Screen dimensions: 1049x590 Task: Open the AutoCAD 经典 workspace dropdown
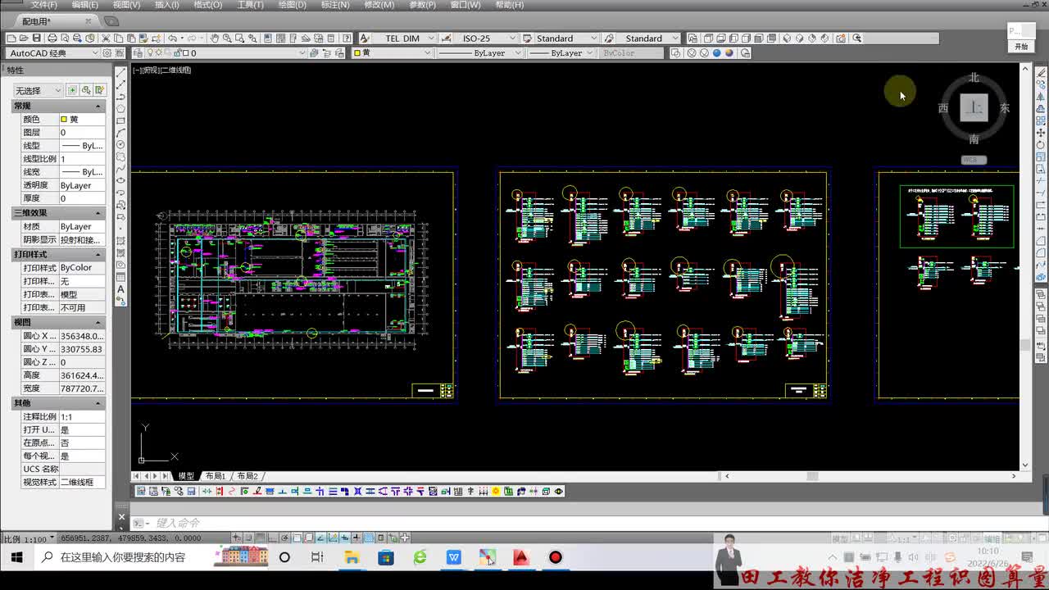pos(53,52)
